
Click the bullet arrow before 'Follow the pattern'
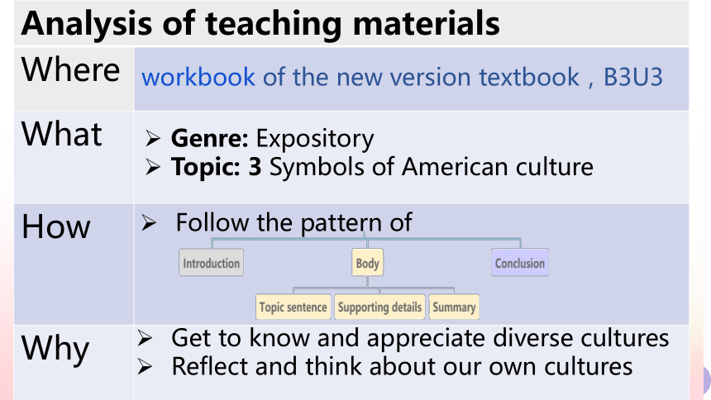(x=149, y=222)
